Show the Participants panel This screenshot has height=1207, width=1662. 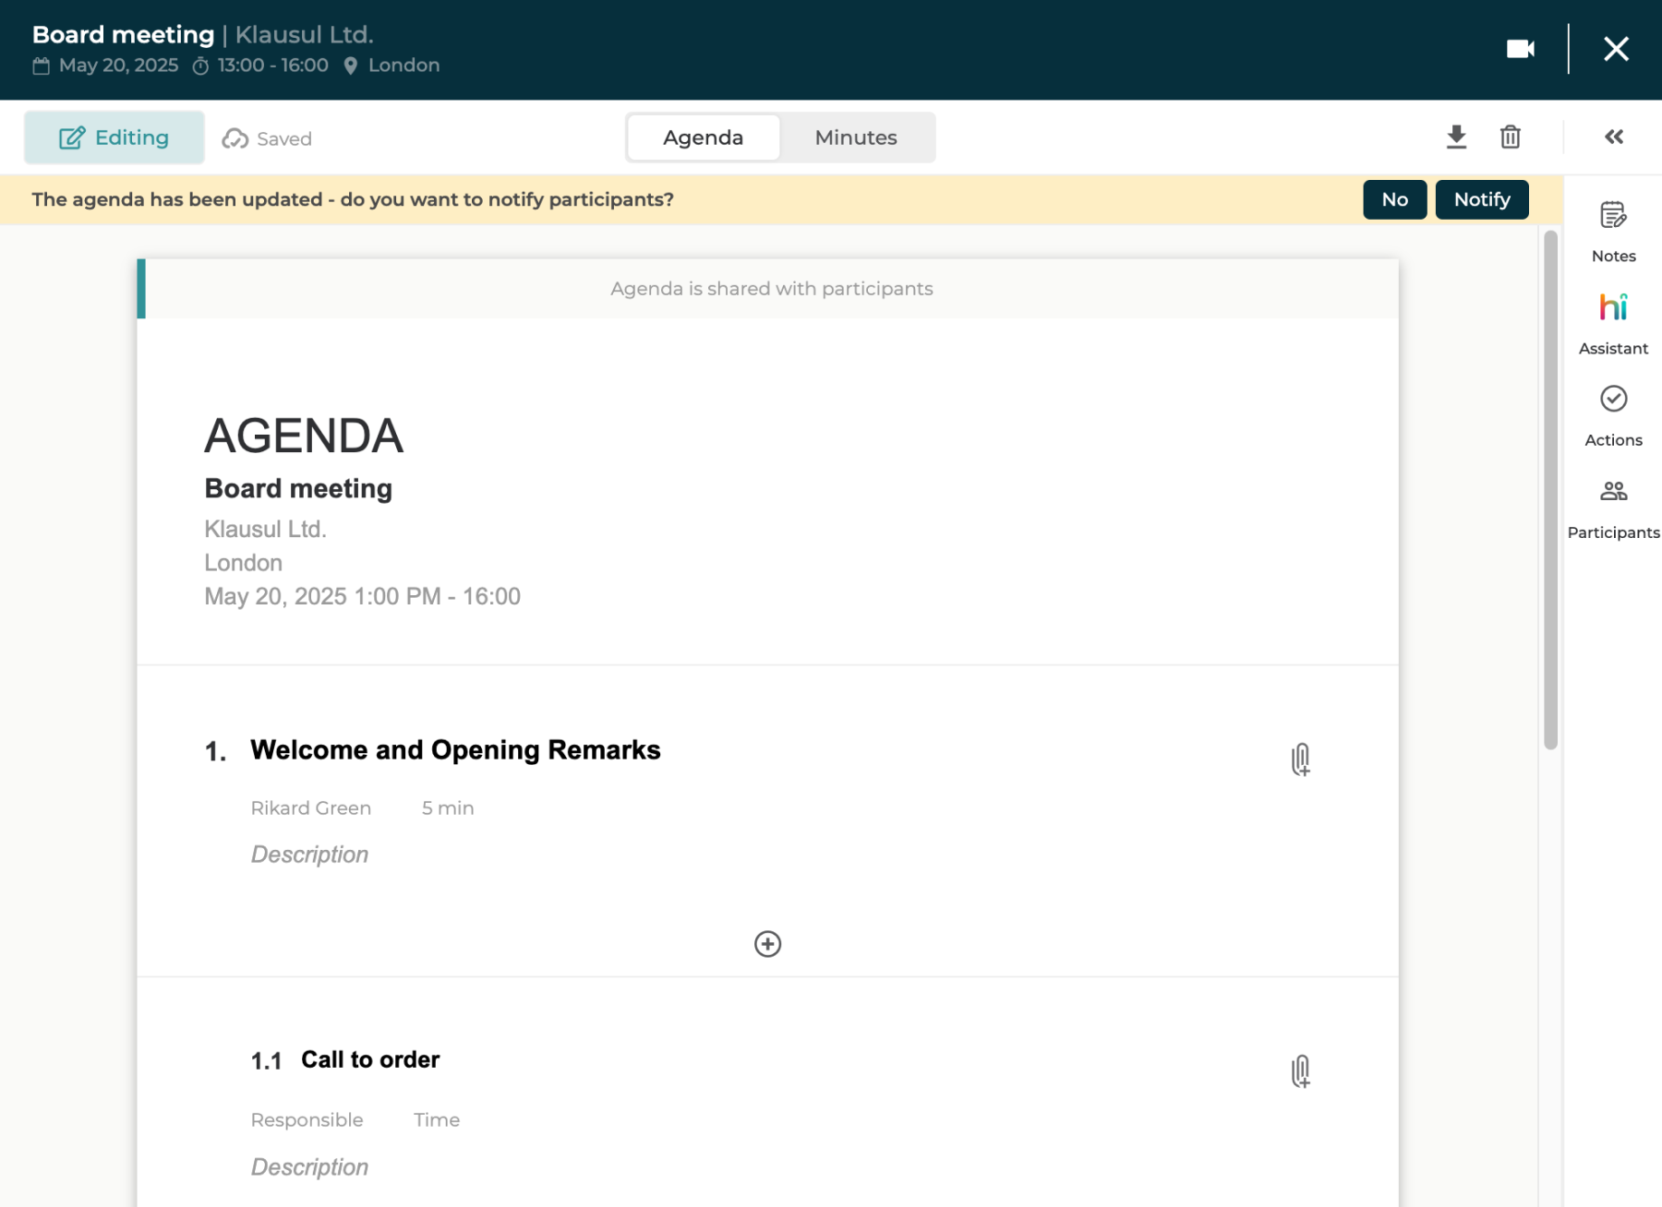click(1613, 508)
